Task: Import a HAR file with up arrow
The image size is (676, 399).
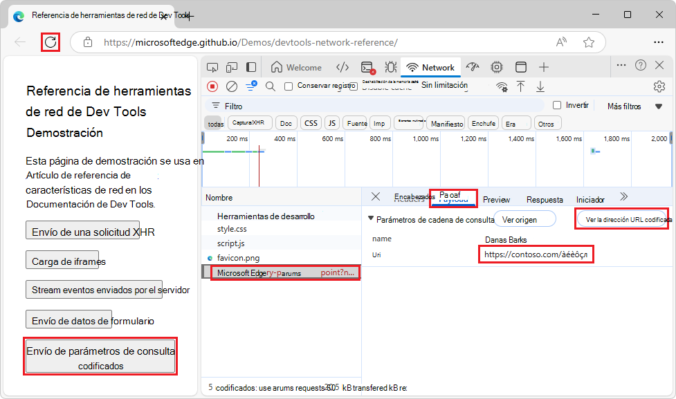Action: pyautogui.click(x=521, y=86)
